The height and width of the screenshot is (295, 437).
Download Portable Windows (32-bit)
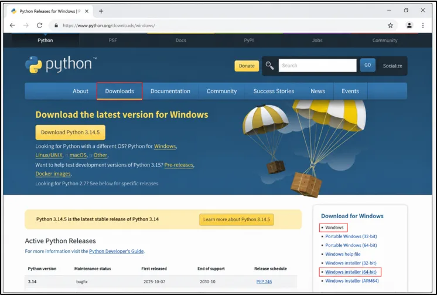click(351, 236)
